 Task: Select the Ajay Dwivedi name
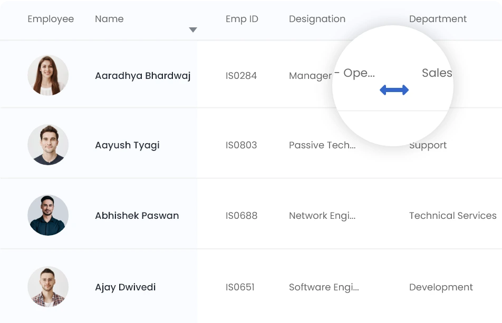click(x=125, y=287)
